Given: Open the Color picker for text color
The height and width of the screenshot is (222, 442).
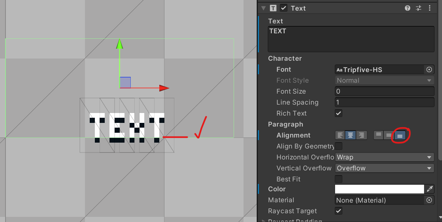Looking at the screenshot, I should point(379,189).
